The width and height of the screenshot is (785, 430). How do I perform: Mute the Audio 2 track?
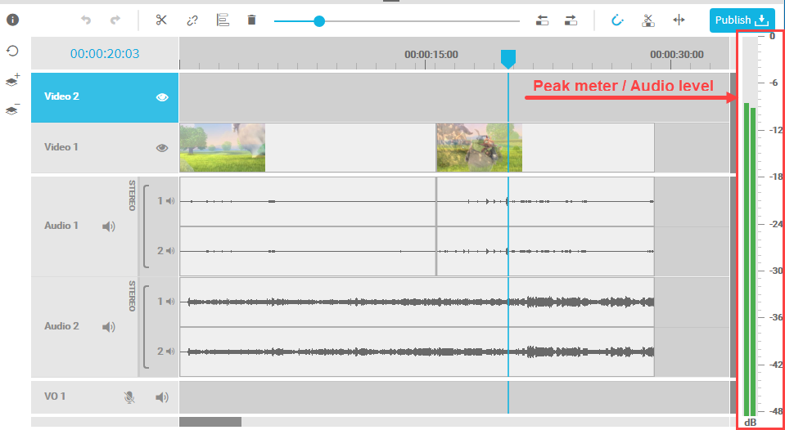click(x=109, y=327)
